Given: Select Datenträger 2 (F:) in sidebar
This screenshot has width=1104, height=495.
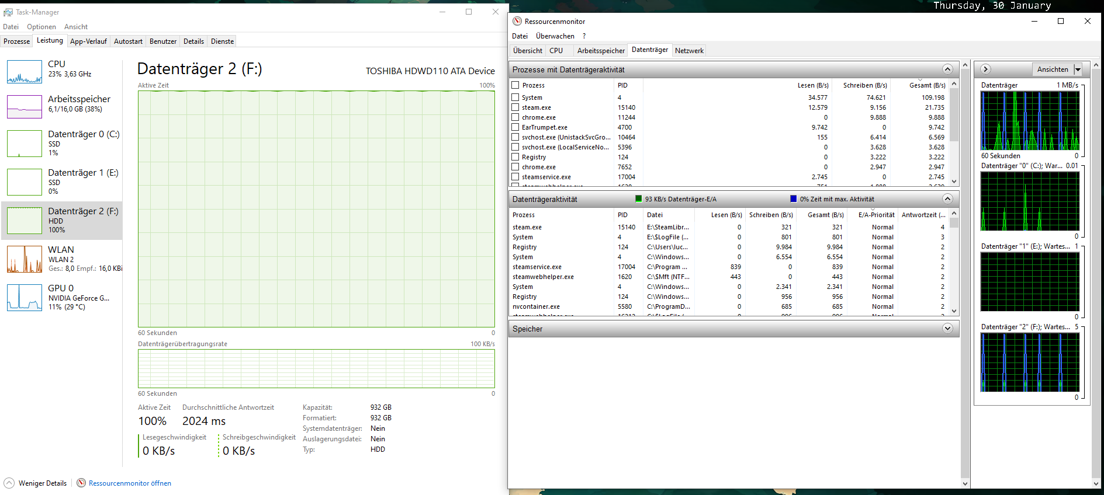Looking at the screenshot, I should click(62, 220).
